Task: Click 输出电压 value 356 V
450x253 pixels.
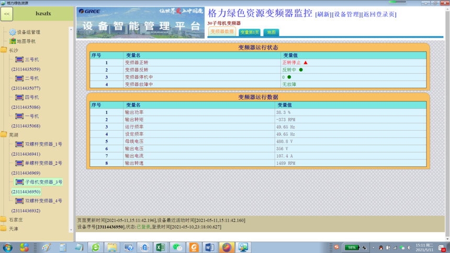Action: tap(282, 148)
